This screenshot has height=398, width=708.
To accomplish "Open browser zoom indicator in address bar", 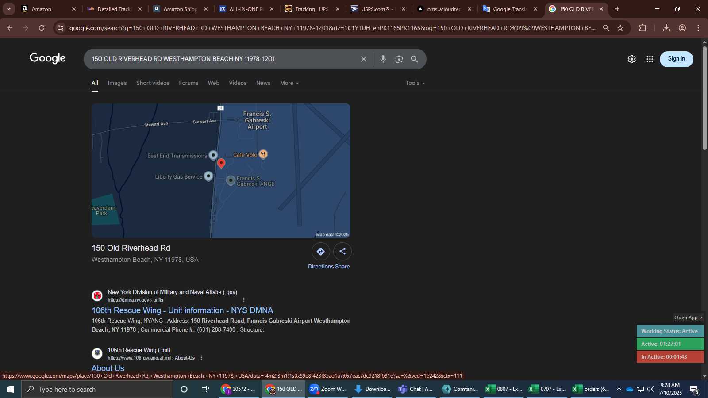I will click(606, 28).
